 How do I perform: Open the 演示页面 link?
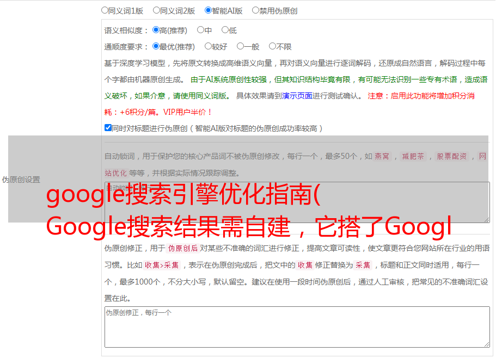297,96
